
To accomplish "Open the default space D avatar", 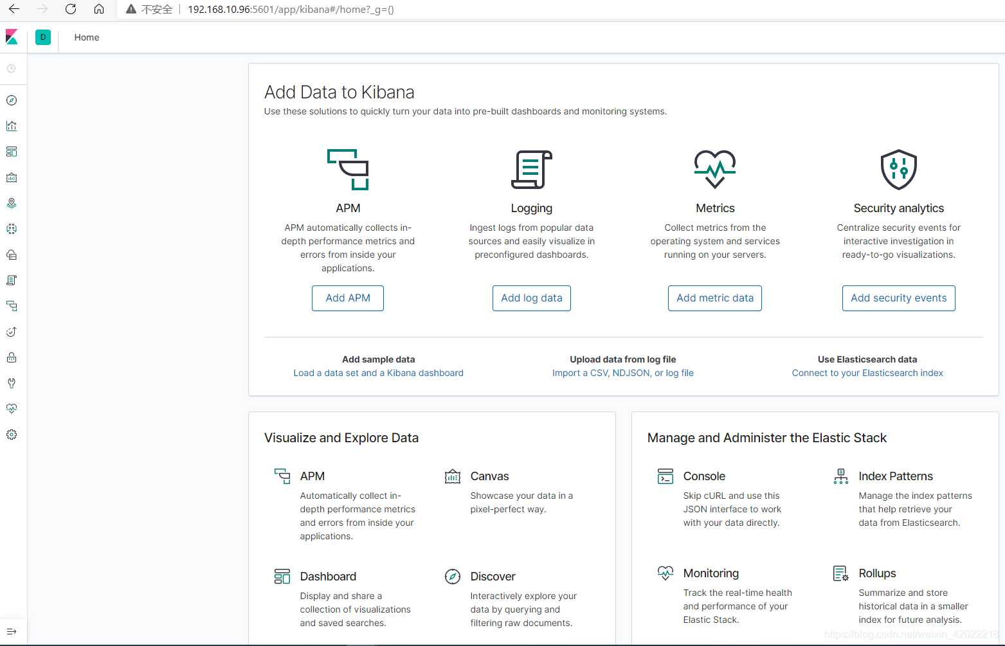I will pyautogui.click(x=43, y=37).
